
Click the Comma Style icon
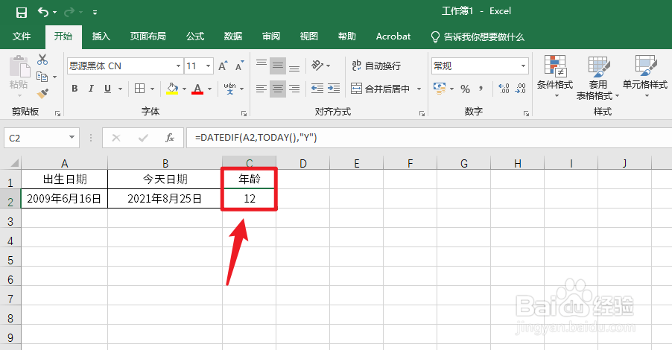pyautogui.click(x=481, y=89)
